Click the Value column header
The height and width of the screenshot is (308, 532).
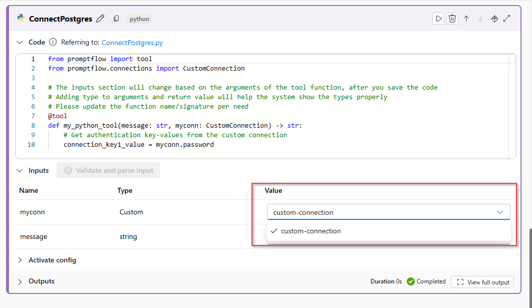click(x=274, y=191)
